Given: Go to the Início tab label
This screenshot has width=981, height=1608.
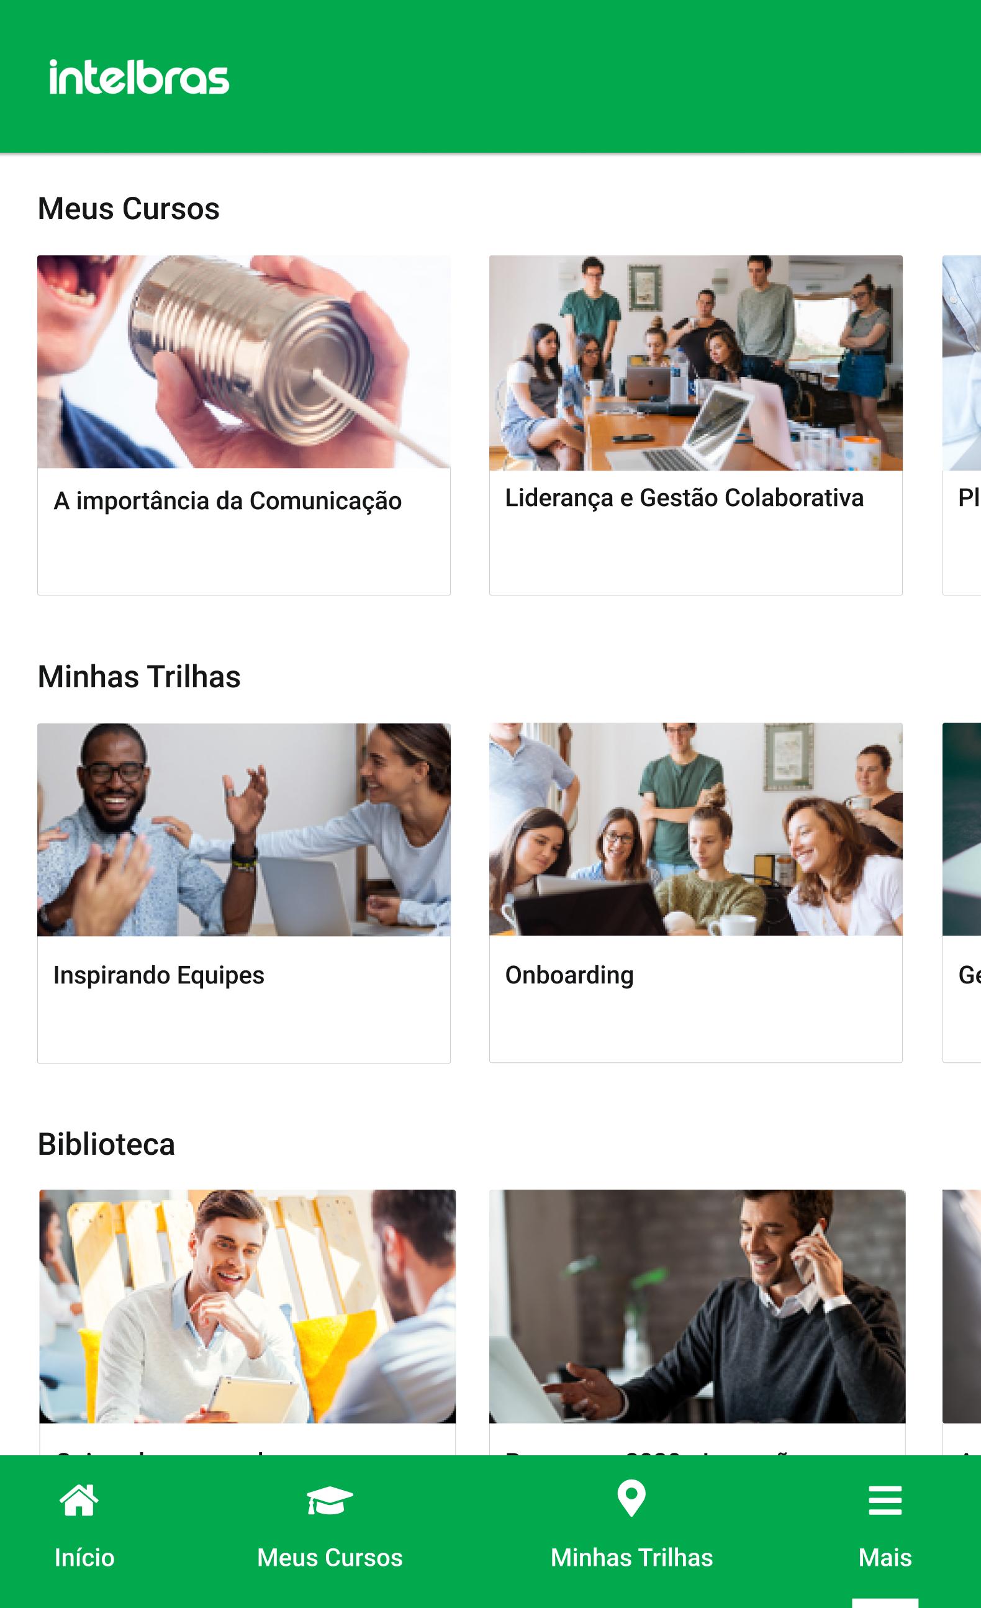Looking at the screenshot, I should tap(84, 1557).
